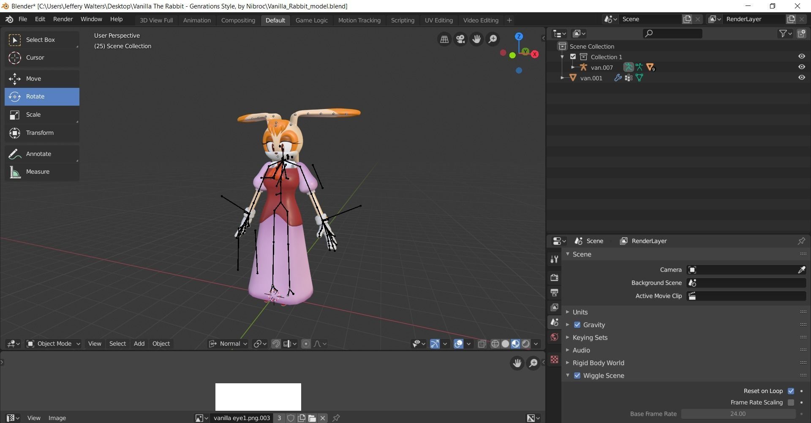
Task: Toggle viewport gizmos display
Action: pos(435,344)
